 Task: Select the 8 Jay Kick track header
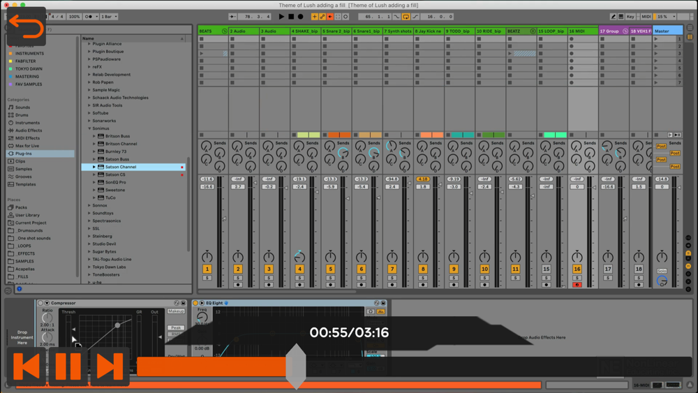(429, 31)
